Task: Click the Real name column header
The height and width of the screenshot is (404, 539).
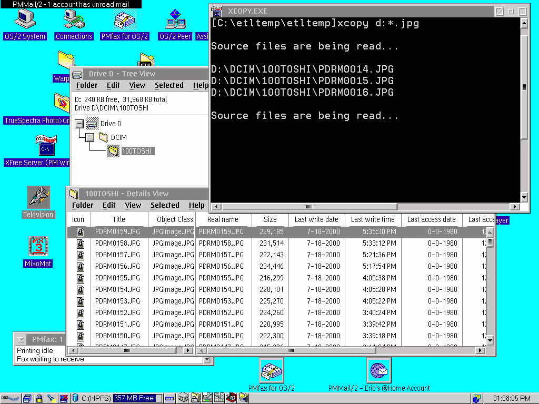Action: (x=223, y=219)
